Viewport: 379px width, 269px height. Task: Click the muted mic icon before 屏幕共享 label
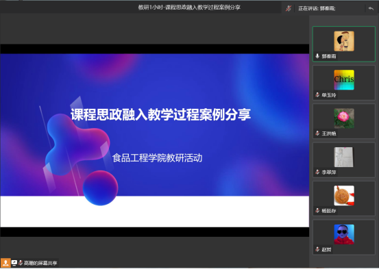[x=21, y=263]
